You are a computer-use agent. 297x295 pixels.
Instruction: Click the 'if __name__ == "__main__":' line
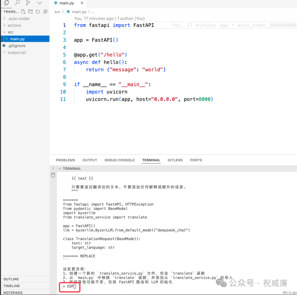[x=112, y=84]
